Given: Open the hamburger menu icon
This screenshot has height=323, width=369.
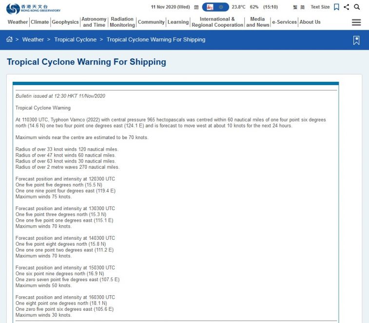Looking at the screenshot, I should click(x=356, y=22).
